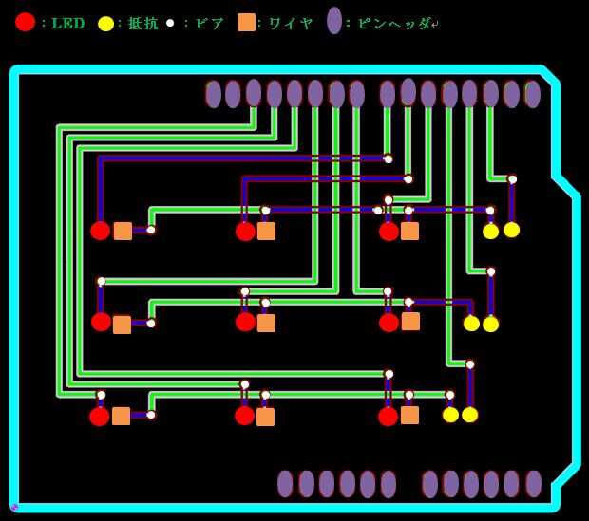Select the orange ワイヤ square in legend

pos(246,23)
